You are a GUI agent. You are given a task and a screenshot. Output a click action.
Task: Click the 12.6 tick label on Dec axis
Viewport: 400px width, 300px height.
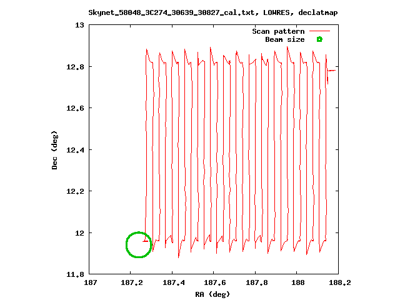pyautogui.click(x=75, y=108)
